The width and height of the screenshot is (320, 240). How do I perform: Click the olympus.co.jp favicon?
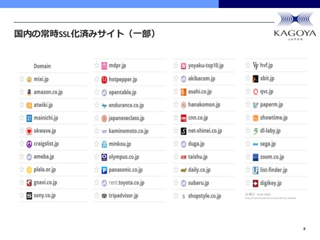[x=104, y=157]
